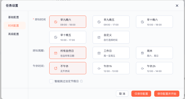Click edit pencil icon in 自定义 card
This screenshot has width=185, height=99.
(99, 37)
